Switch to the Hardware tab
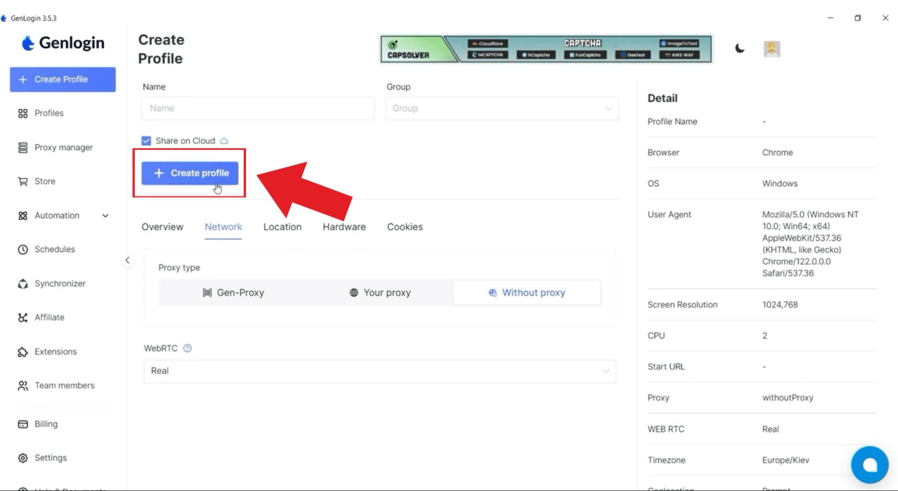898x491 pixels. coord(344,227)
